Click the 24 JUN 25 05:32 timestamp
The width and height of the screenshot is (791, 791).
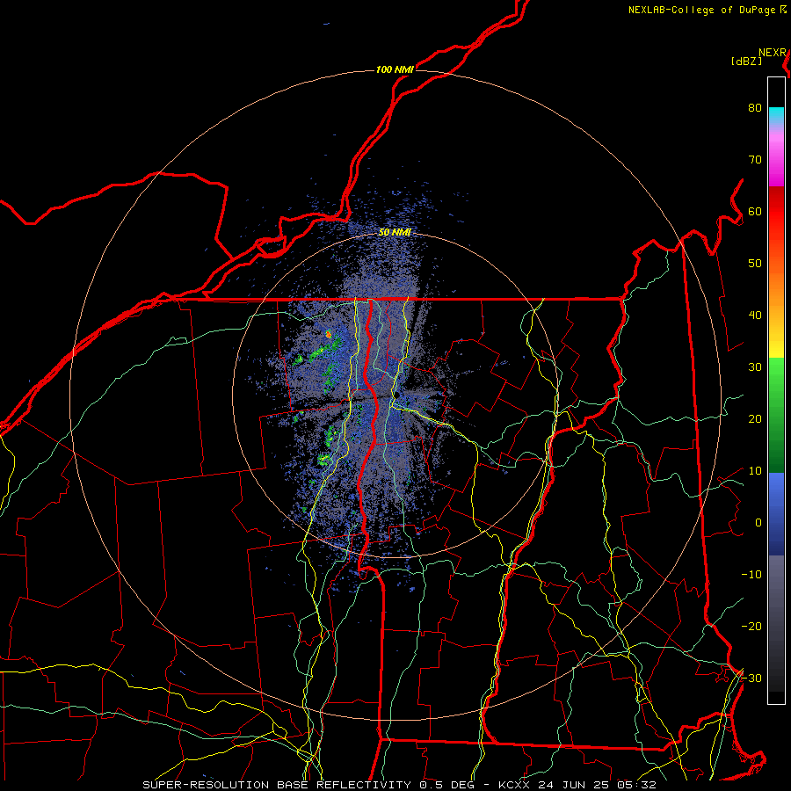[x=597, y=785]
